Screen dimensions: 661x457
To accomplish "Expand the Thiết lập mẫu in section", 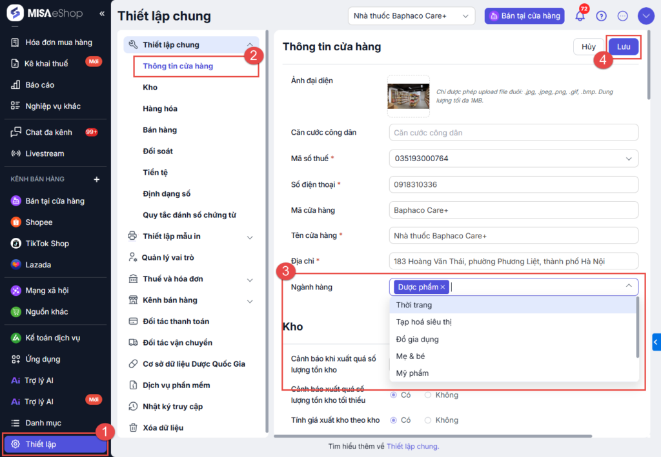I will click(x=250, y=237).
